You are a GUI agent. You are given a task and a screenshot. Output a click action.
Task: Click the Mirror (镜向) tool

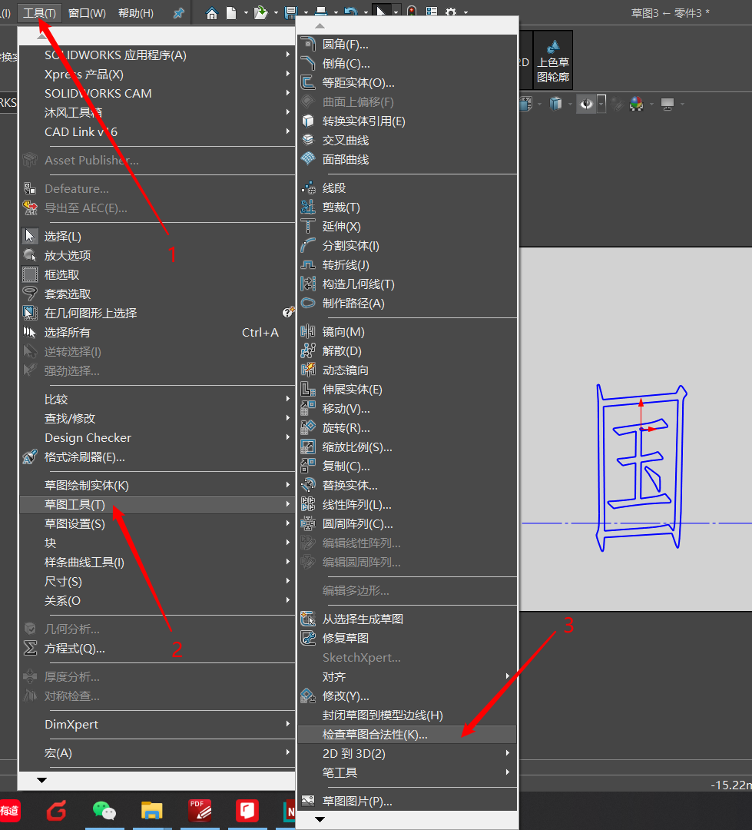(407, 332)
